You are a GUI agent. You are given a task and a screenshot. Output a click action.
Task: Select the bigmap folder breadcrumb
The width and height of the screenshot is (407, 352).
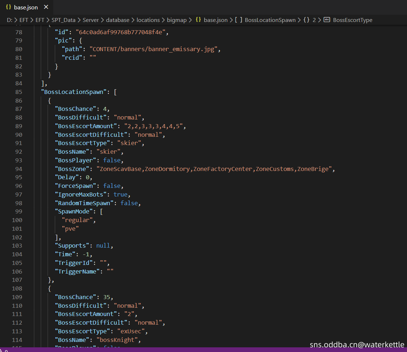pos(176,20)
